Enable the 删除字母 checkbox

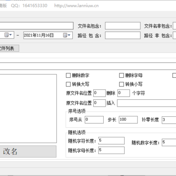pos(121,75)
